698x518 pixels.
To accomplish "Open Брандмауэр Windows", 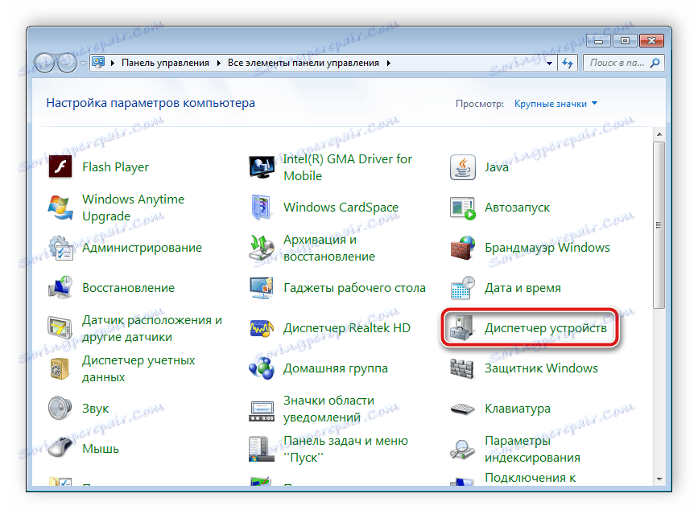I will pos(547,247).
